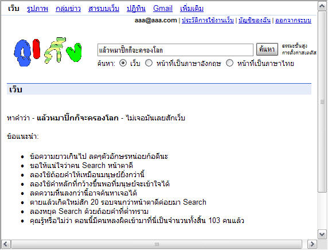The width and height of the screenshot is (328, 250).
Task: Click the scroll down arrow icon
Action: tap(322, 235)
